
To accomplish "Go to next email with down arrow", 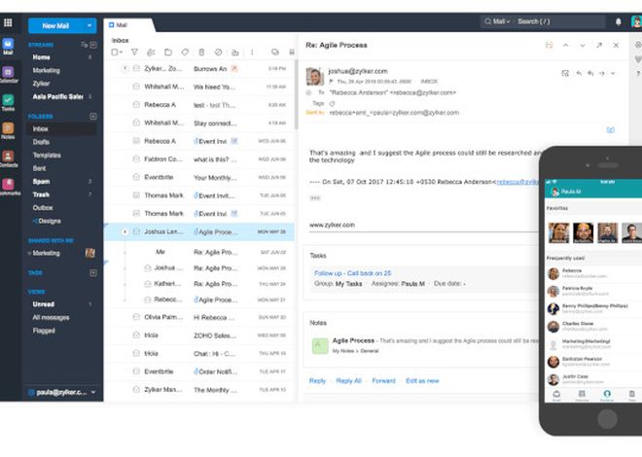I will click(583, 45).
